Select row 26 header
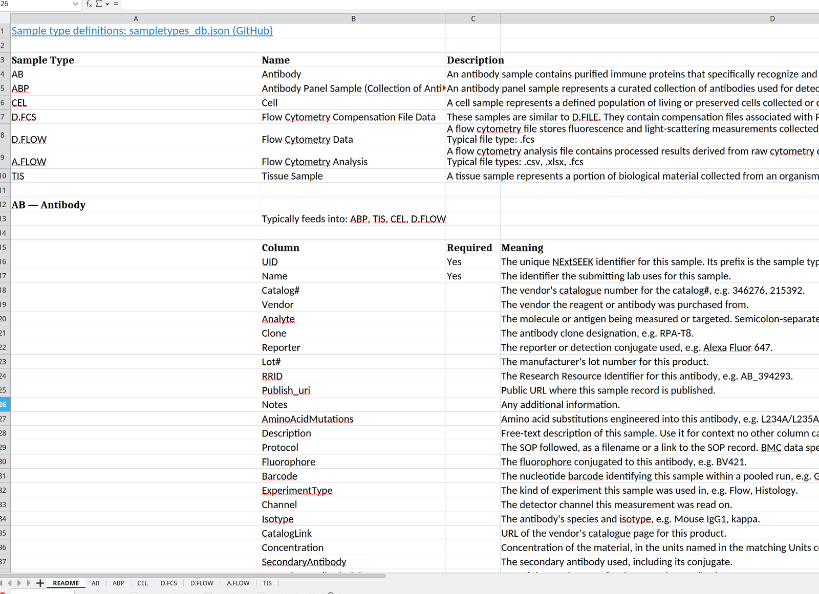This screenshot has height=594, width=819. pos(4,404)
